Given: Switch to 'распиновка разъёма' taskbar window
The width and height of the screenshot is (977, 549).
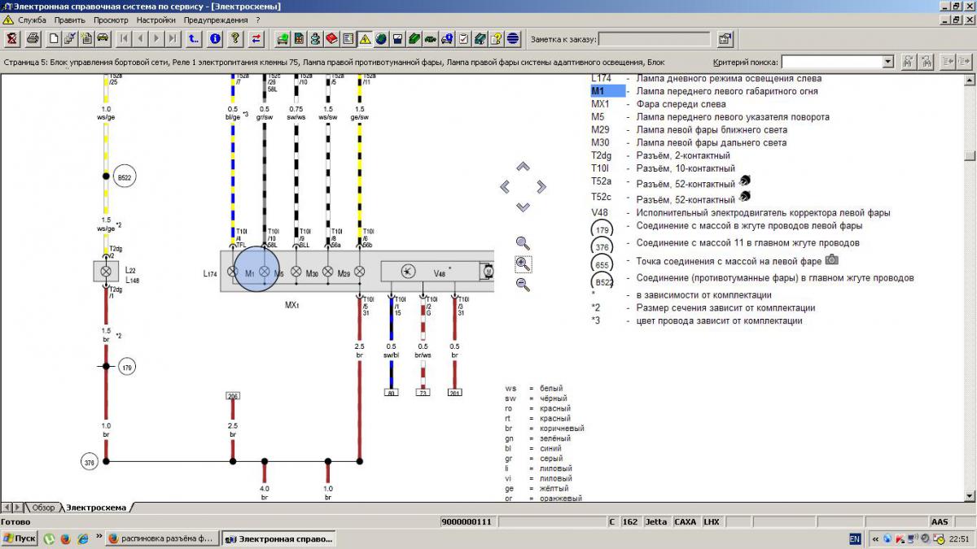Looking at the screenshot, I should (161, 538).
